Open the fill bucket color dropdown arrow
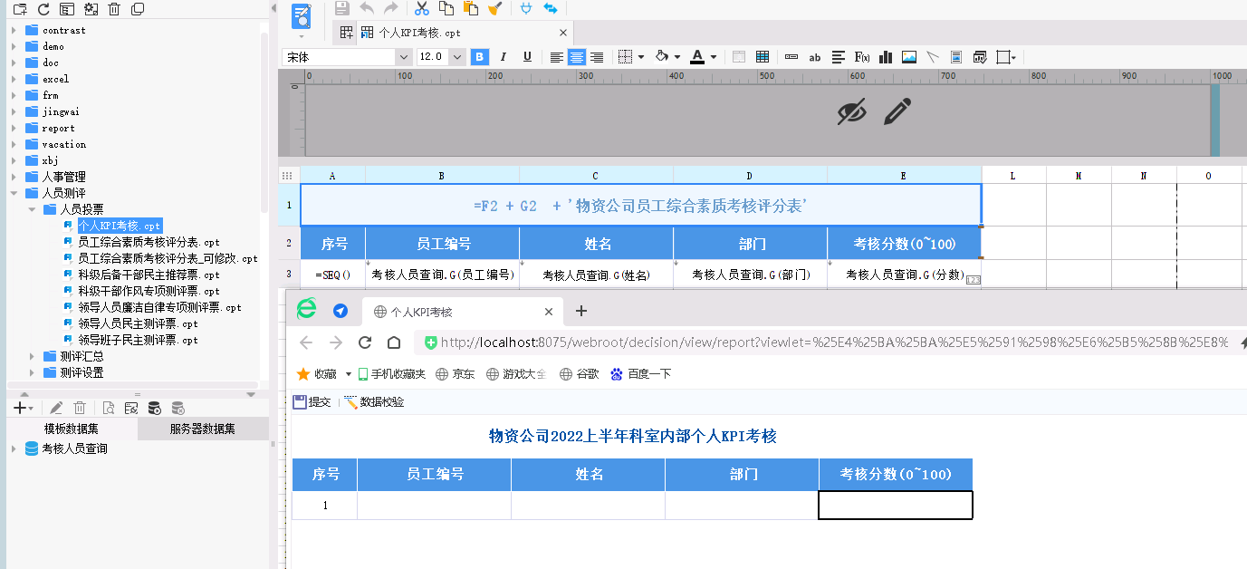This screenshot has width=1247, height=569. coord(677,57)
